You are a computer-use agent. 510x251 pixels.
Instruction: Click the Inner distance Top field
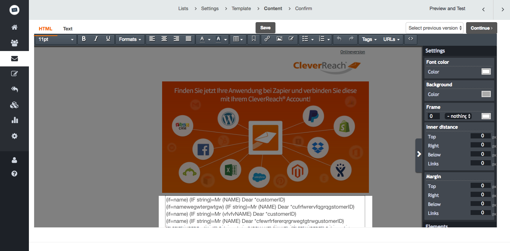481,136
